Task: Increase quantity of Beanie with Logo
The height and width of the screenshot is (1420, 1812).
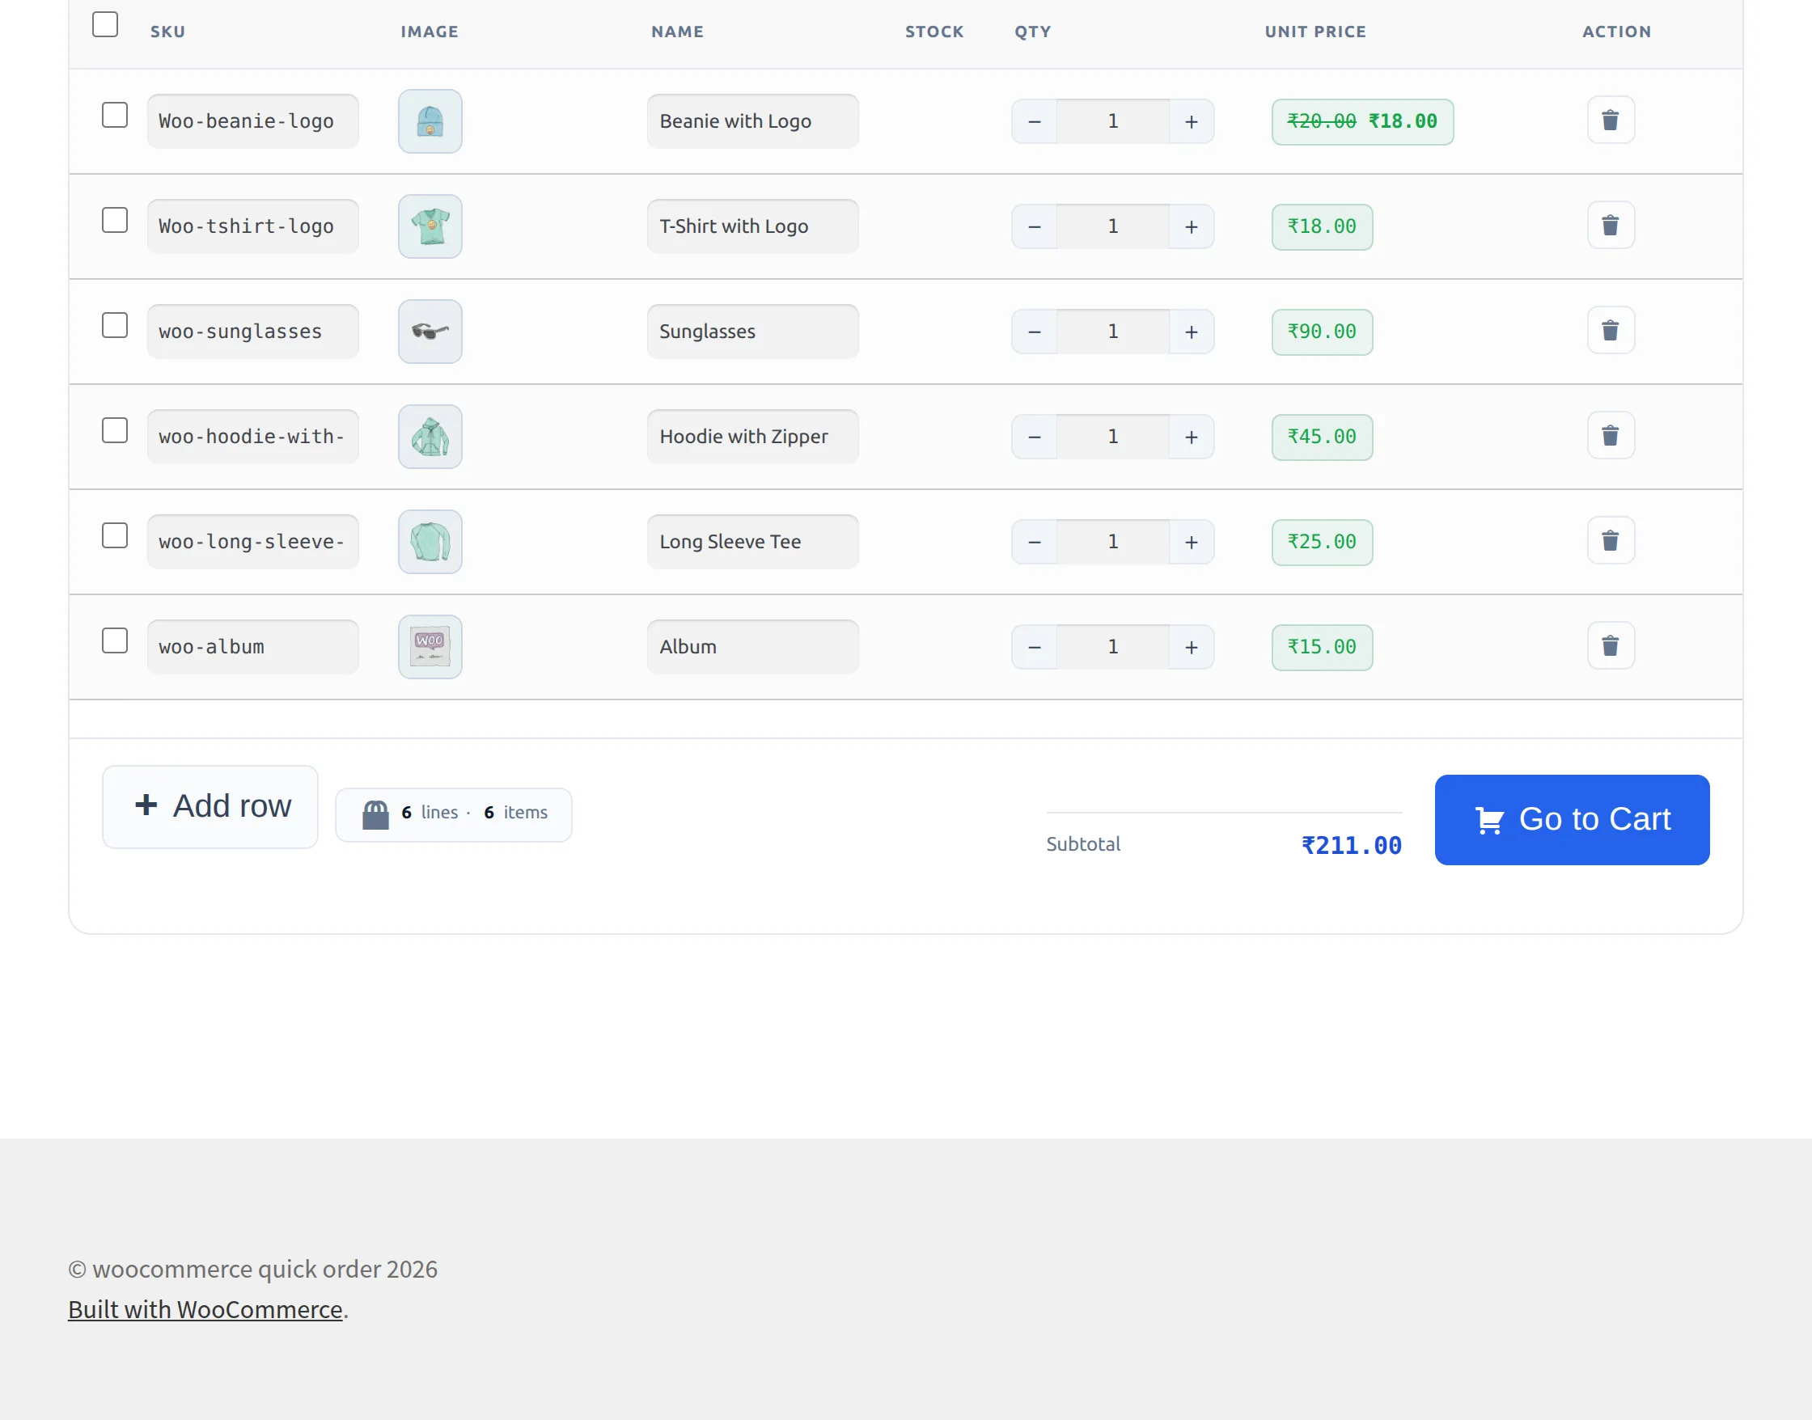Action: (1192, 121)
